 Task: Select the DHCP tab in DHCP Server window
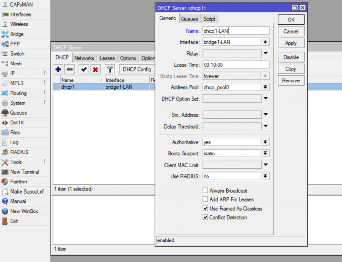point(62,57)
